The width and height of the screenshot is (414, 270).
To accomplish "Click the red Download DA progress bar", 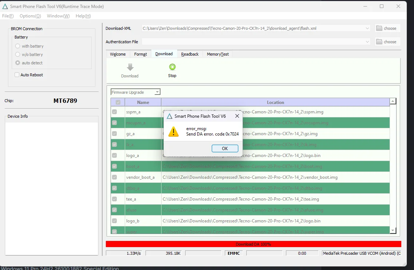I will tap(254, 244).
